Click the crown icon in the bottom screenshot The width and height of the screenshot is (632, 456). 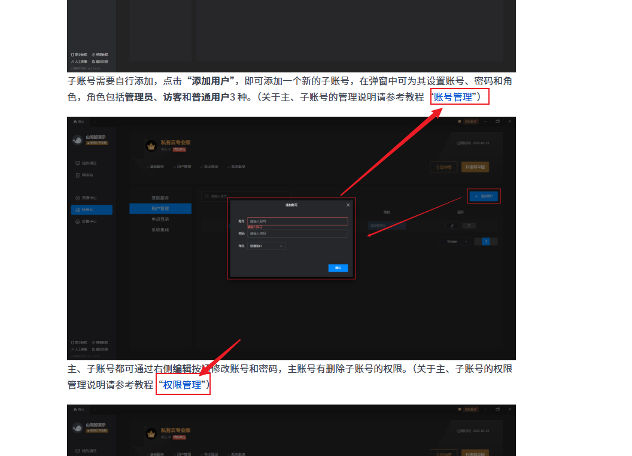click(151, 434)
